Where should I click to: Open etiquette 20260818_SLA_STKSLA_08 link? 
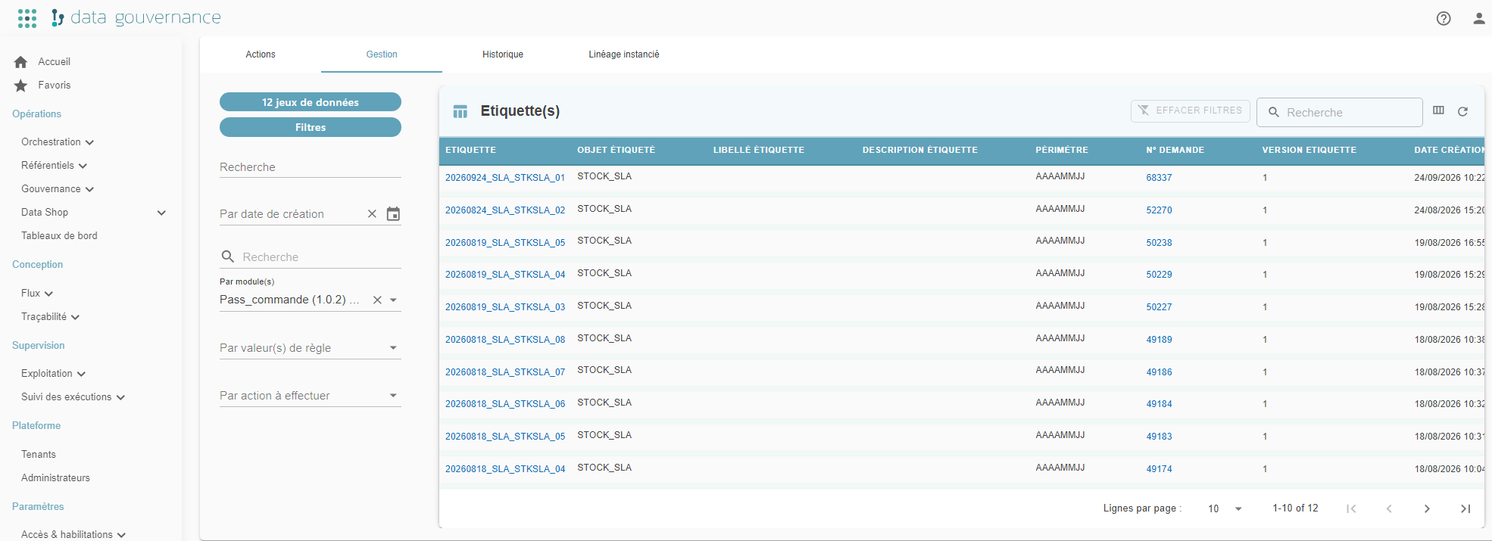(505, 340)
